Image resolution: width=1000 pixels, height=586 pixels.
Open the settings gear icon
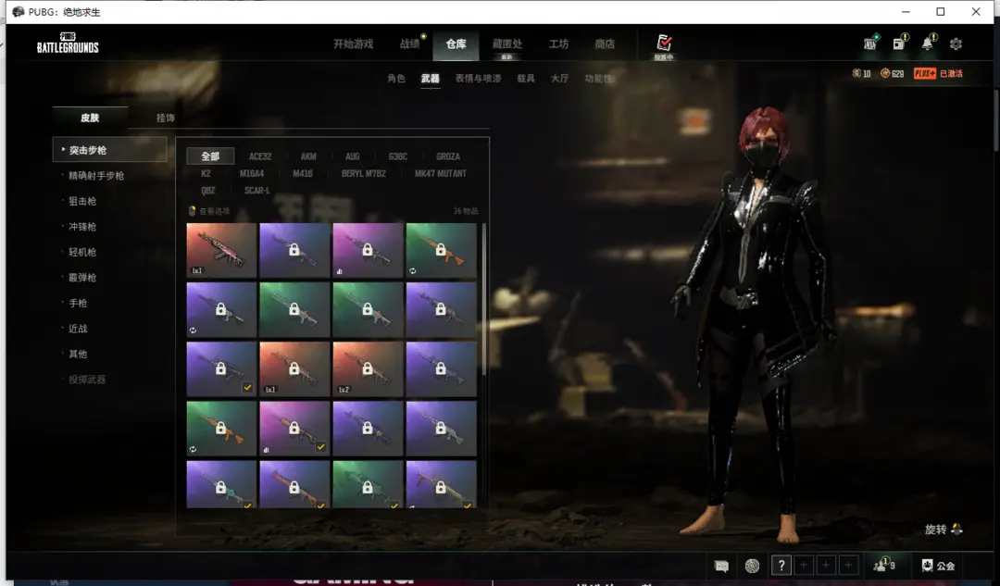pyautogui.click(x=956, y=44)
